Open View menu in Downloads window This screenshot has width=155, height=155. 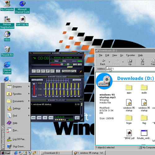coord(115,55)
